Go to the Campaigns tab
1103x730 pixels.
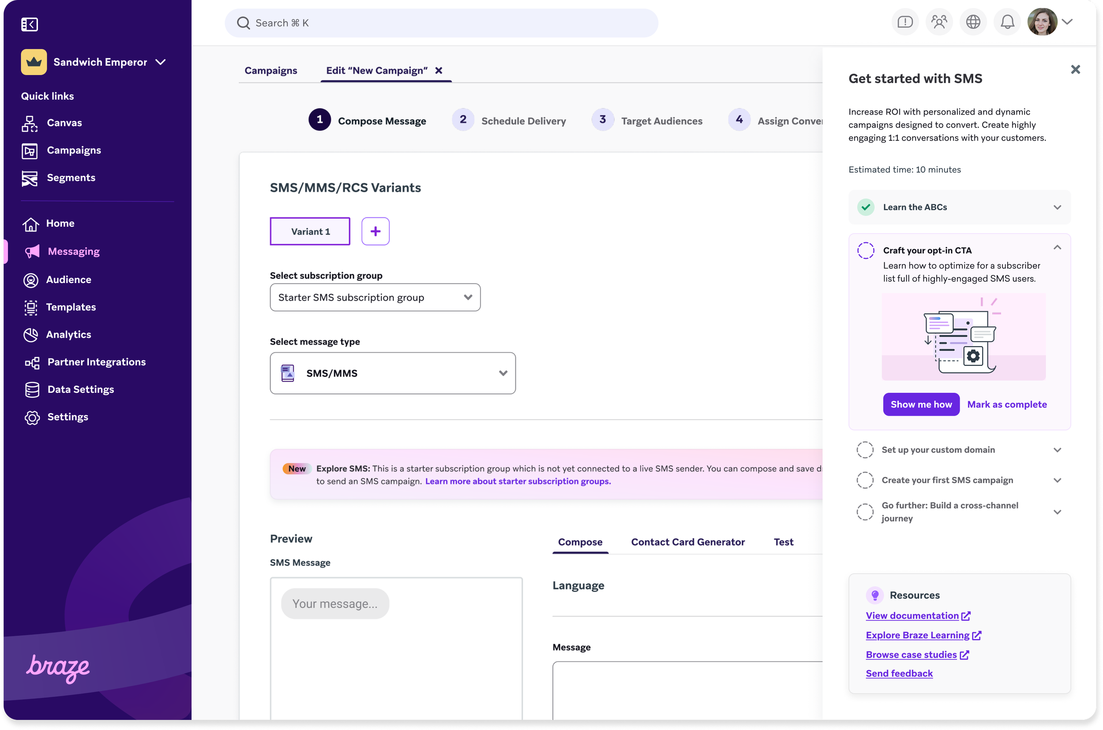[x=271, y=71]
